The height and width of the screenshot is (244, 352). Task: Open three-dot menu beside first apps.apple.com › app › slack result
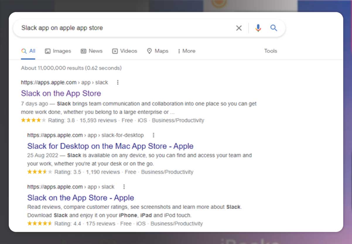point(118,83)
